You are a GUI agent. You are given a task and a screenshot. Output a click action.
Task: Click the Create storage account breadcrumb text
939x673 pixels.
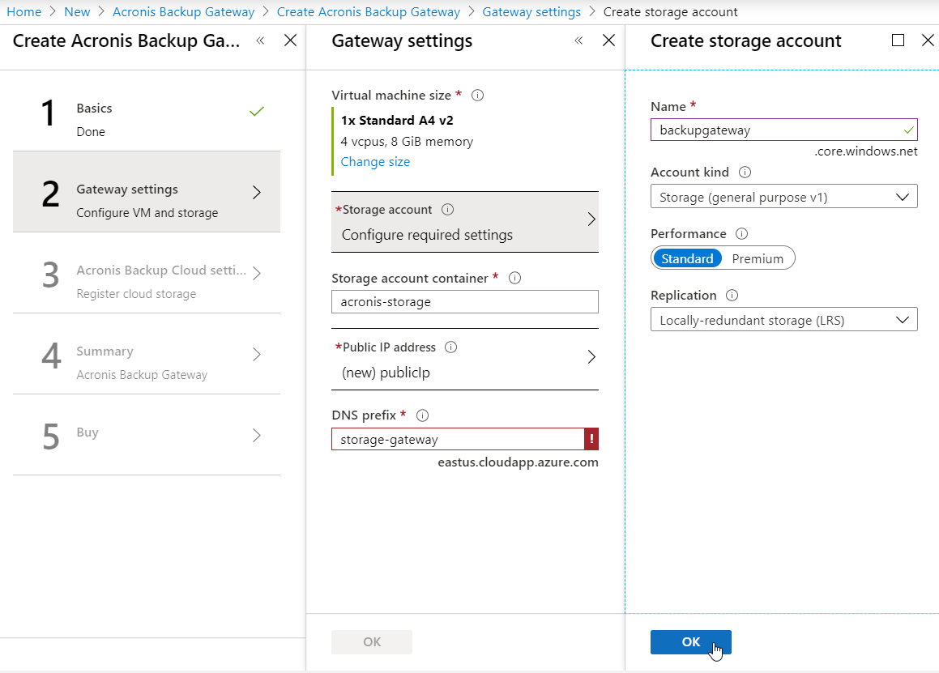670,12
